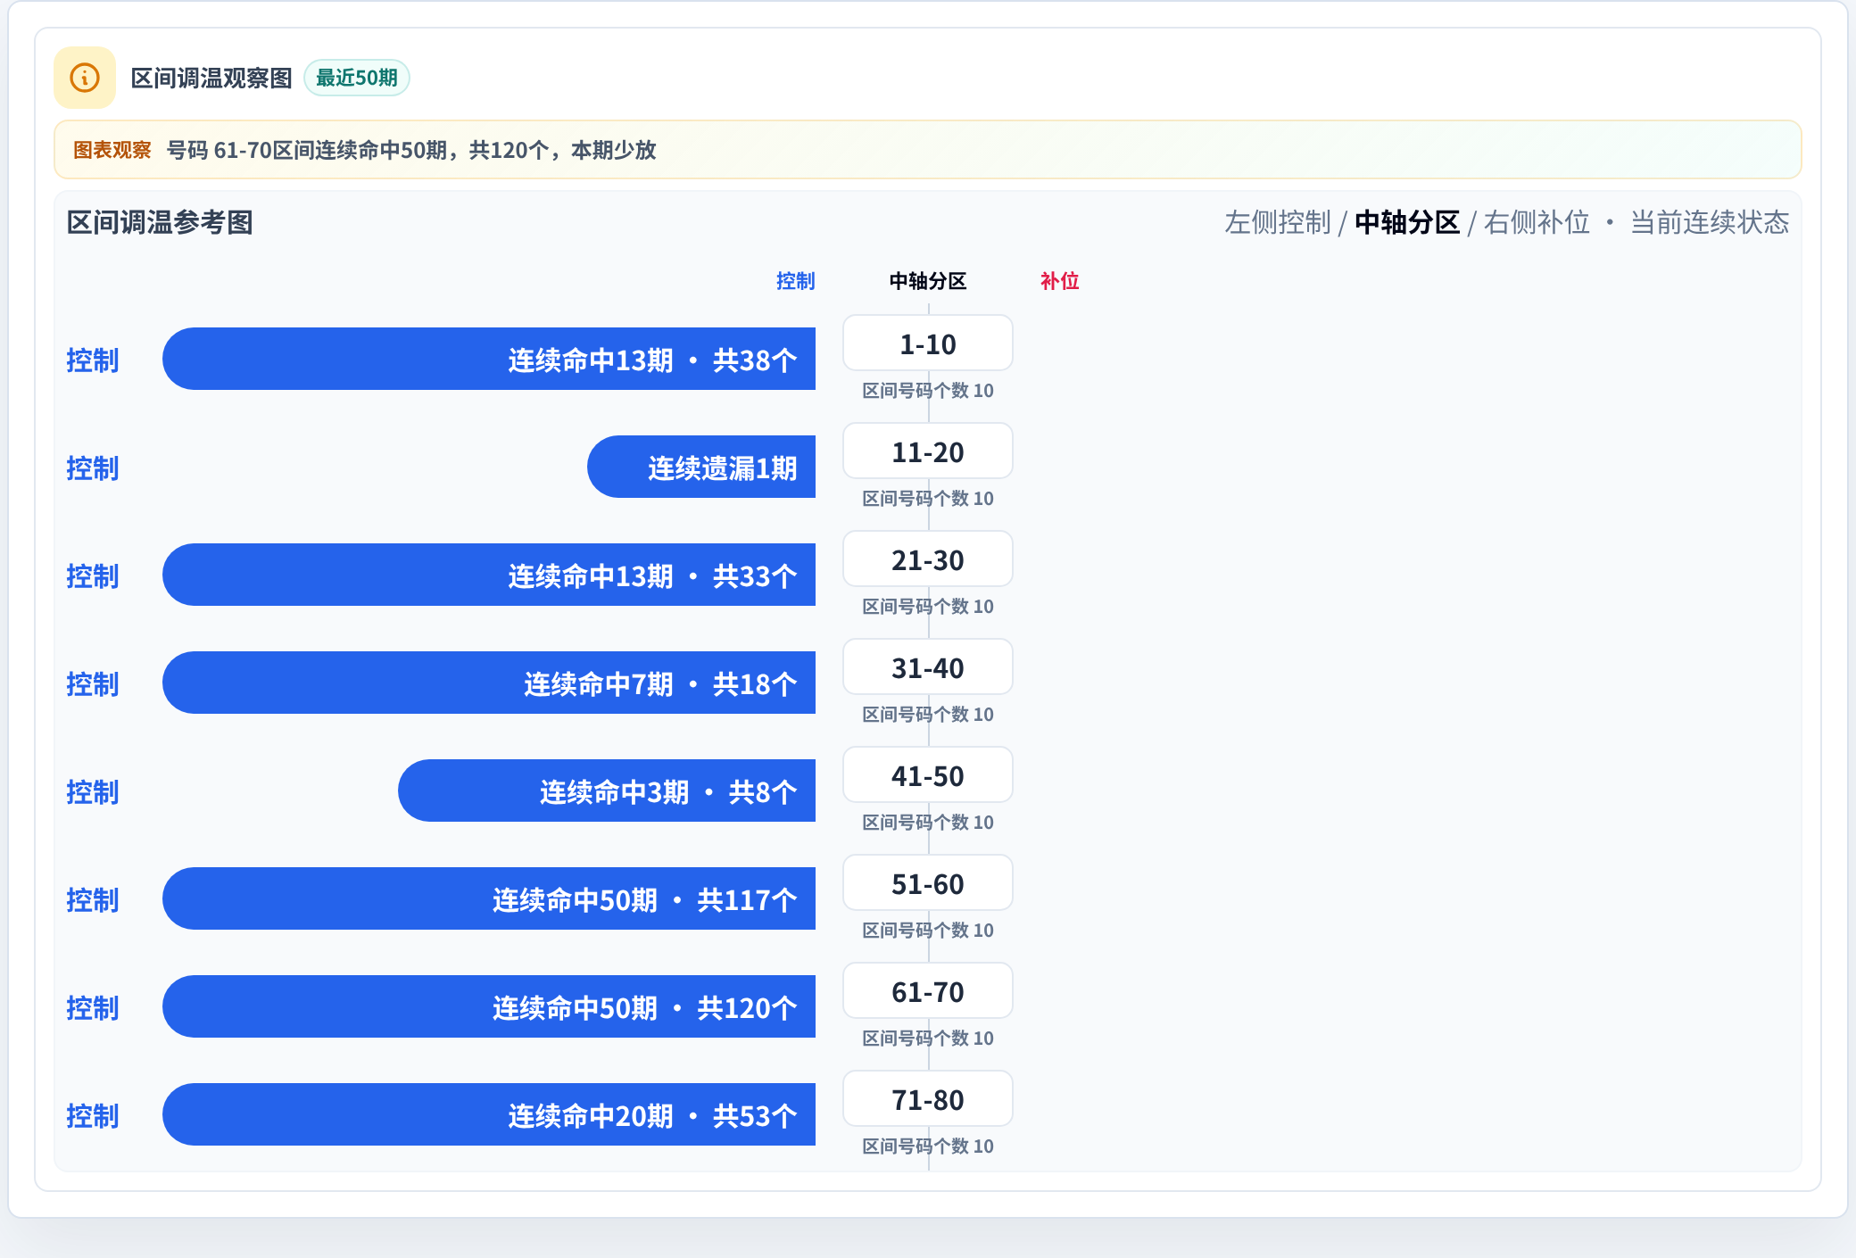Click the 连续命中13期 共38个 bar
1856x1258 pixels.
pyautogui.click(x=489, y=359)
